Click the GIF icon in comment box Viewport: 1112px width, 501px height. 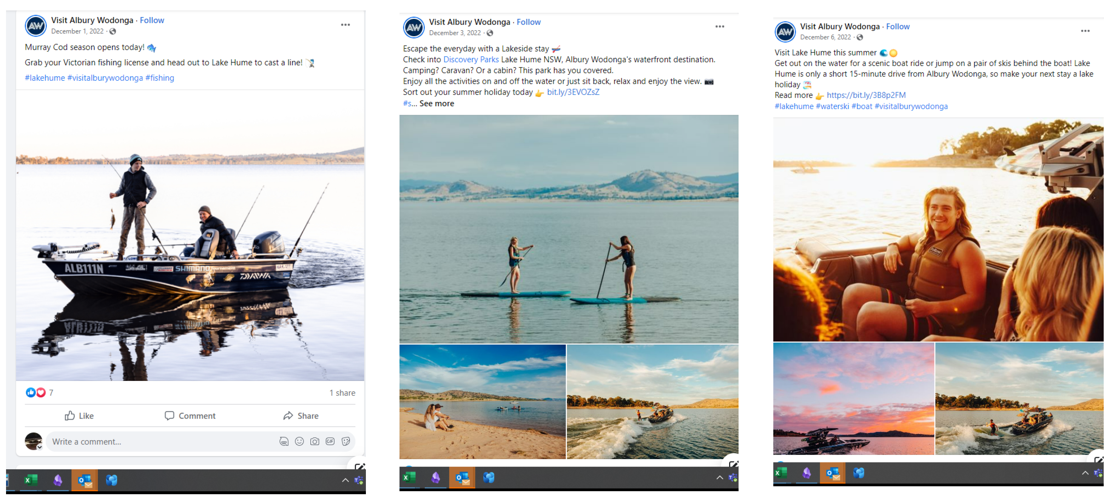(x=330, y=441)
